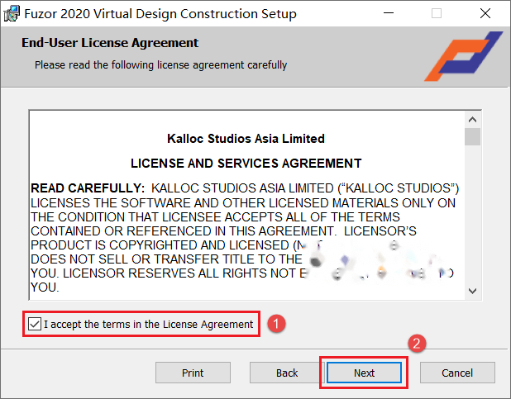Click the installer icon in title bar
Screen dimensions: 511x399
pyautogui.click(x=12, y=14)
